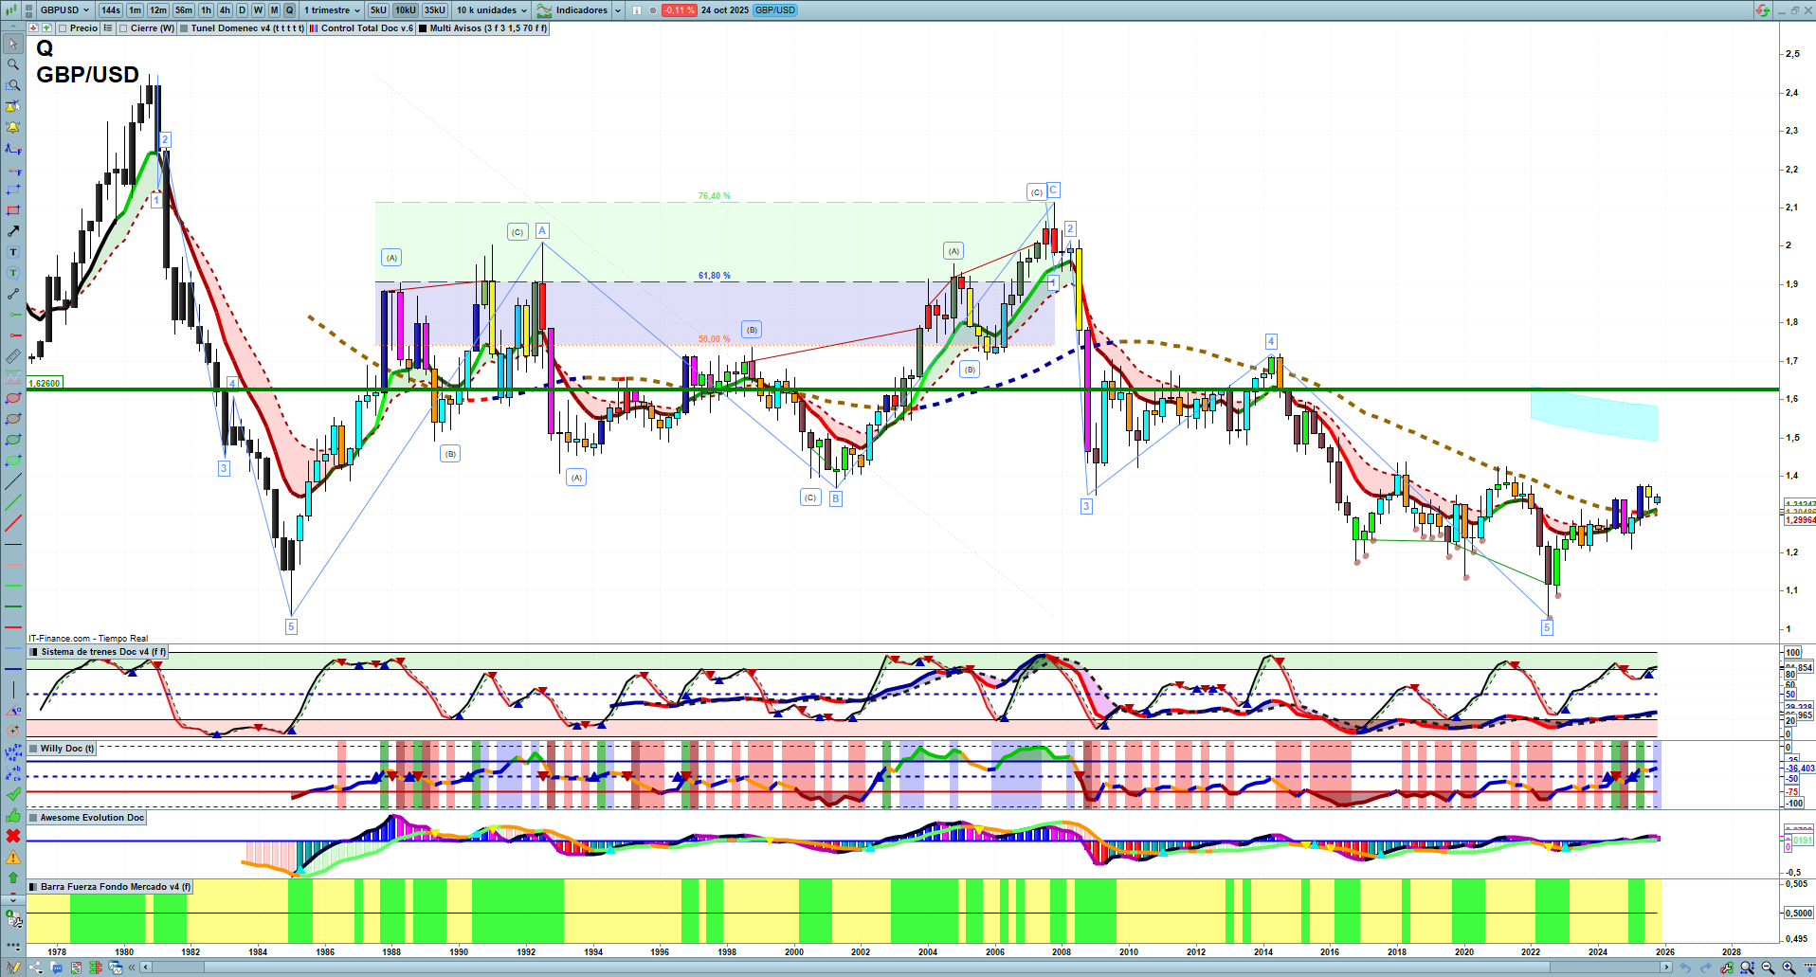The height and width of the screenshot is (977, 1816).
Task: Click the 4h timeframe button
Action: 225,10
